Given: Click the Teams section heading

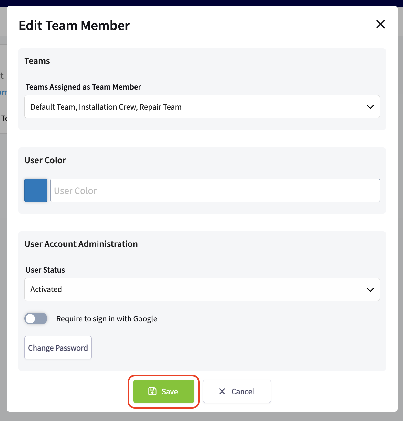Looking at the screenshot, I should [x=37, y=61].
